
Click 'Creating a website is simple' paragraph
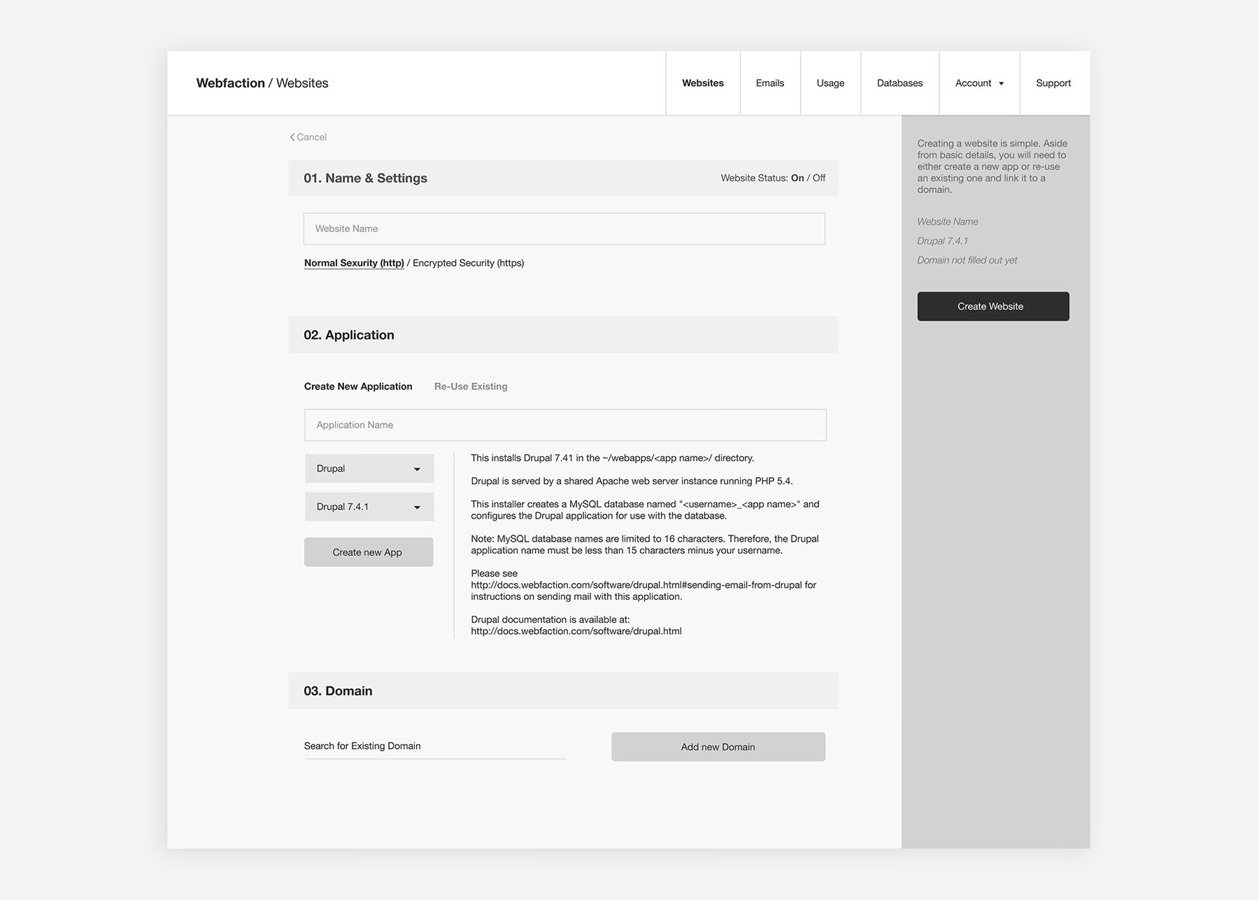(x=993, y=167)
